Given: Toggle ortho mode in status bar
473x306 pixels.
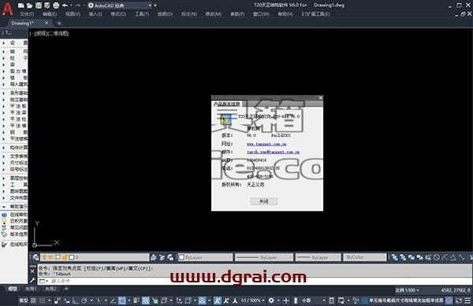Looking at the screenshot, I should [75, 300].
